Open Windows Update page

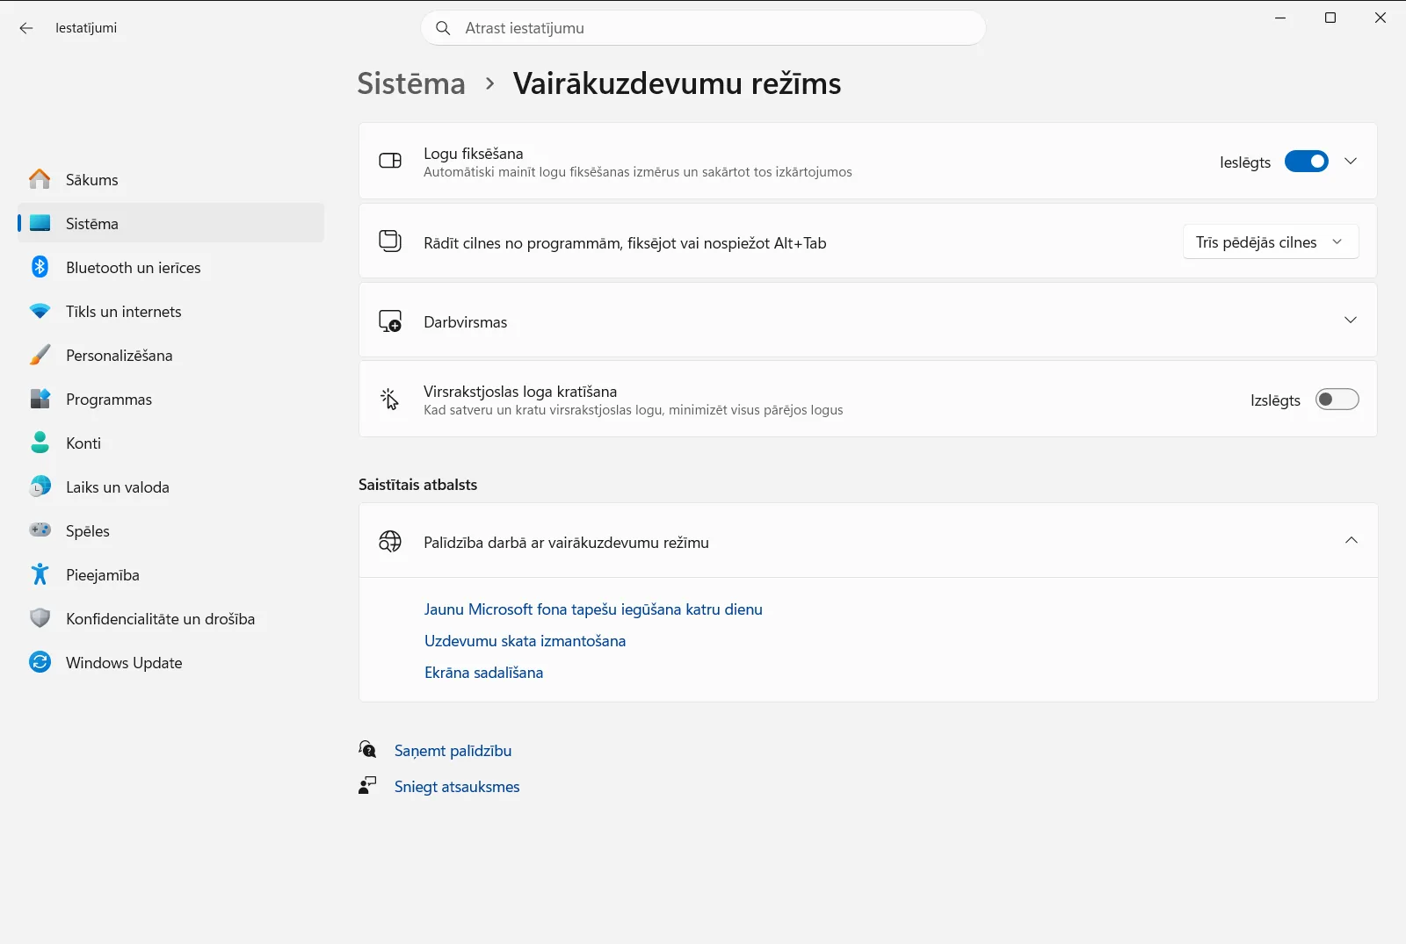[x=171, y=662]
